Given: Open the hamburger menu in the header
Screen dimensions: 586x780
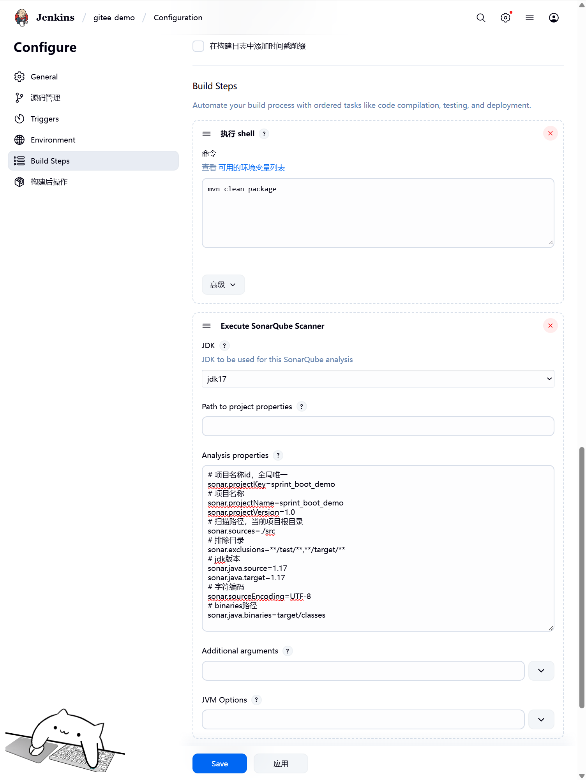Looking at the screenshot, I should (x=530, y=18).
